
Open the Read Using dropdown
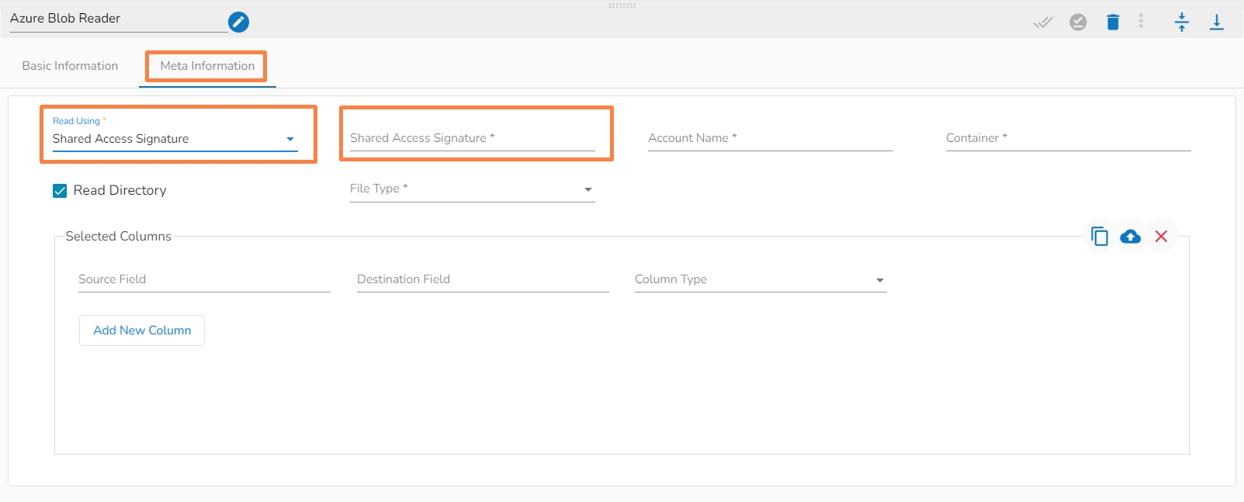click(175, 139)
